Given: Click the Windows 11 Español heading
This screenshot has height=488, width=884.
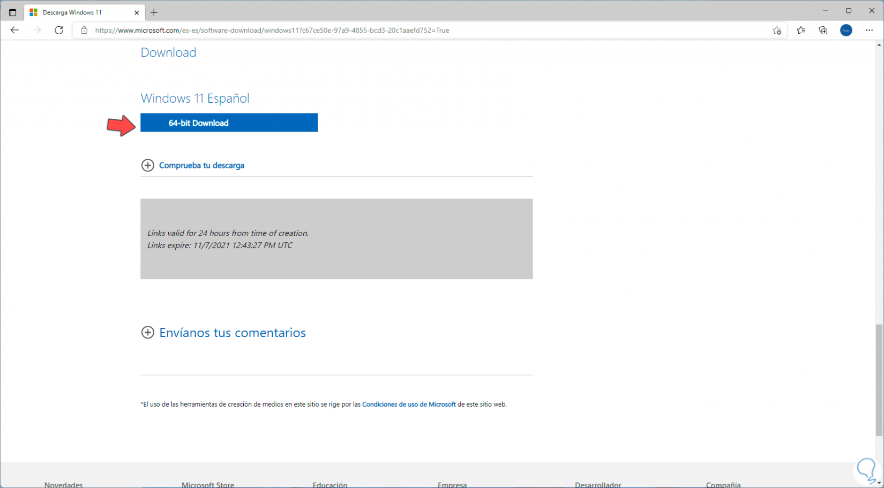Looking at the screenshot, I should pyautogui.click(x=195, y=98).
